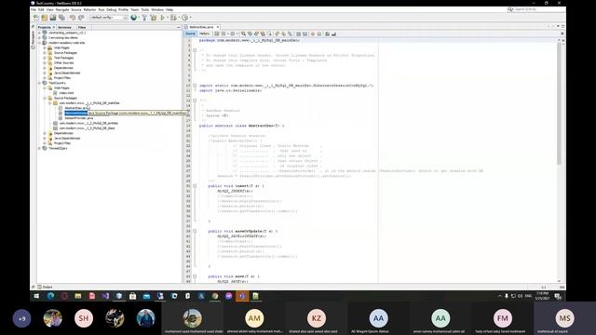Switch to the Services tab
The height and width of the screenshot is (335, 596).
(64, 27)
